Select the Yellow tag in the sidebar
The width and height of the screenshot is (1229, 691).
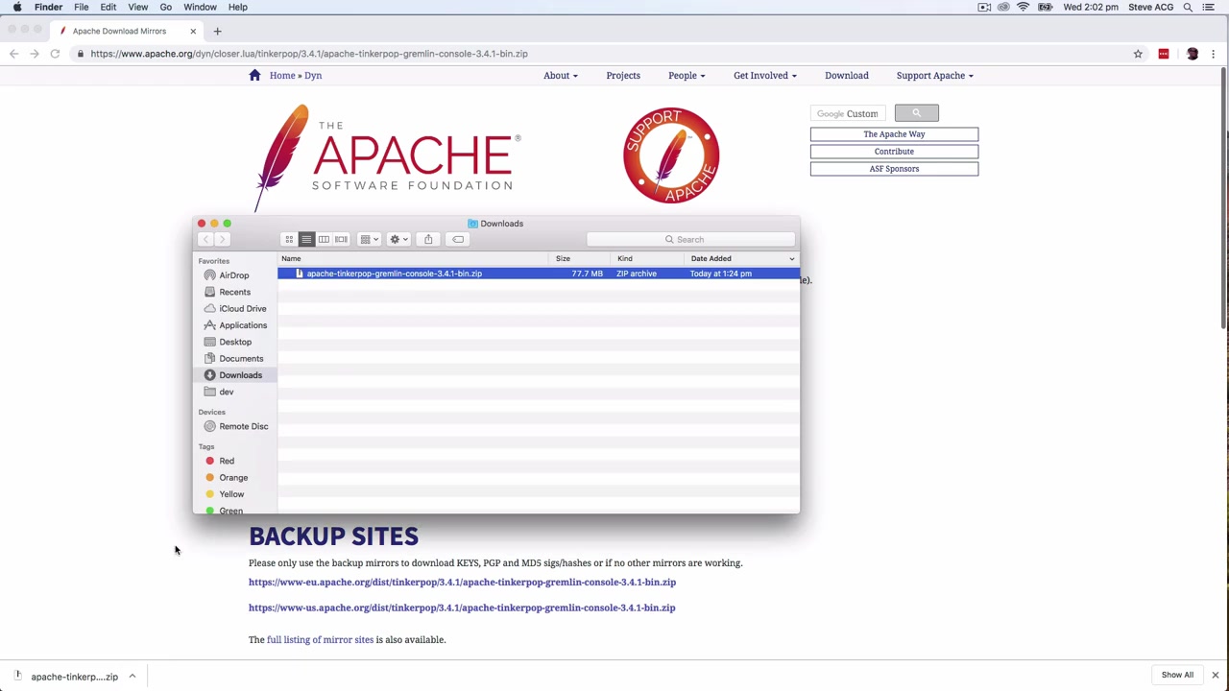(231, 494)
